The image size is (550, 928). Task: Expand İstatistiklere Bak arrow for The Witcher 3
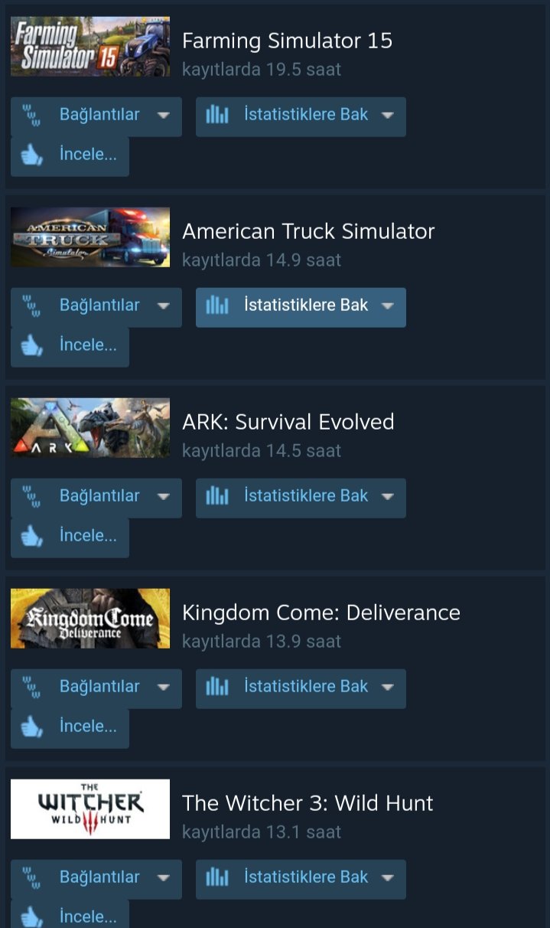click(387, 878)
